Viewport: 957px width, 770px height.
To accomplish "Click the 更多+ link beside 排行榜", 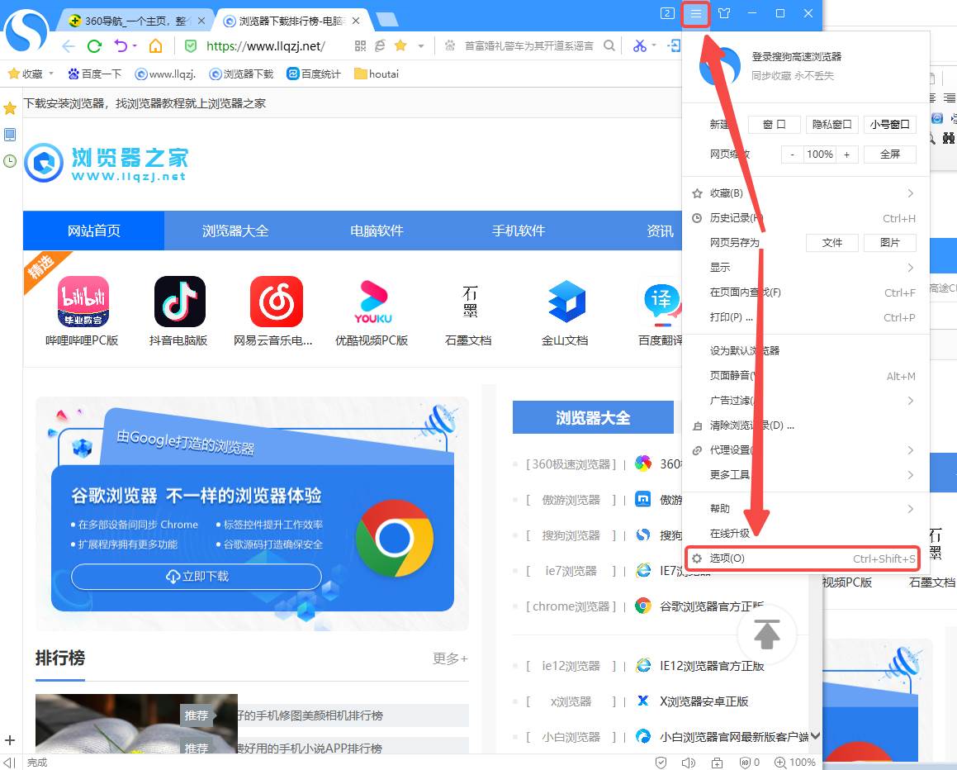I will pyautogui.click(x=450, y=658).
